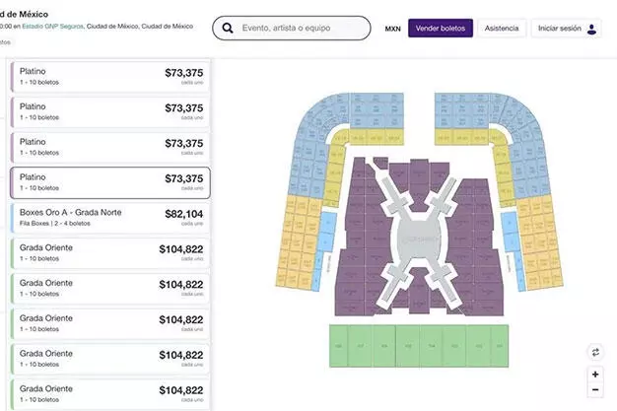This screenshot has width=617, height=411.
Task: Click the event search input field
Action: pyautogui.click(x=301, y=29)
